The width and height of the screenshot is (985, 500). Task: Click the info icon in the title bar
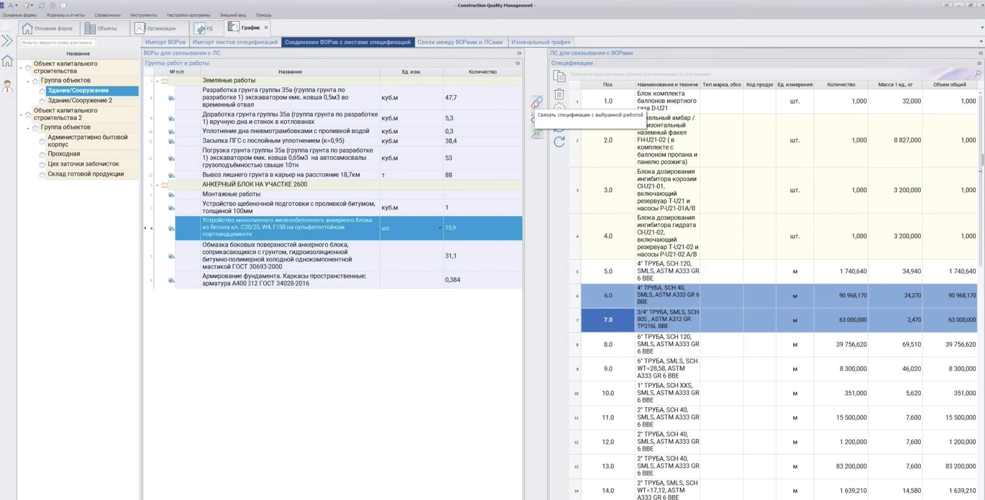[63, 5]
